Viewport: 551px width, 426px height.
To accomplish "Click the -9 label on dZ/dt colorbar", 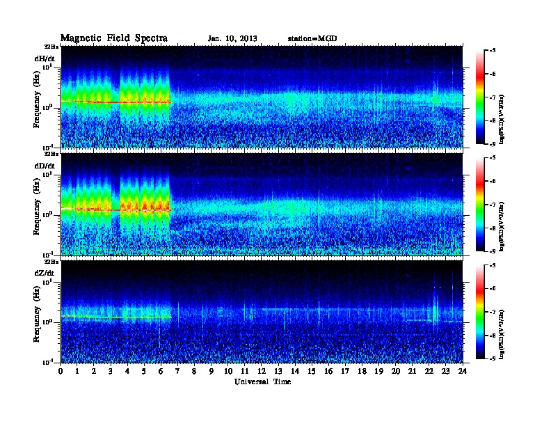I will click(493, 359).
